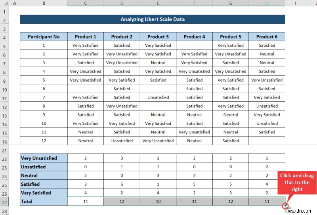Select column H header
Viewport: 317px width, 215px height.
pos(267,3)
